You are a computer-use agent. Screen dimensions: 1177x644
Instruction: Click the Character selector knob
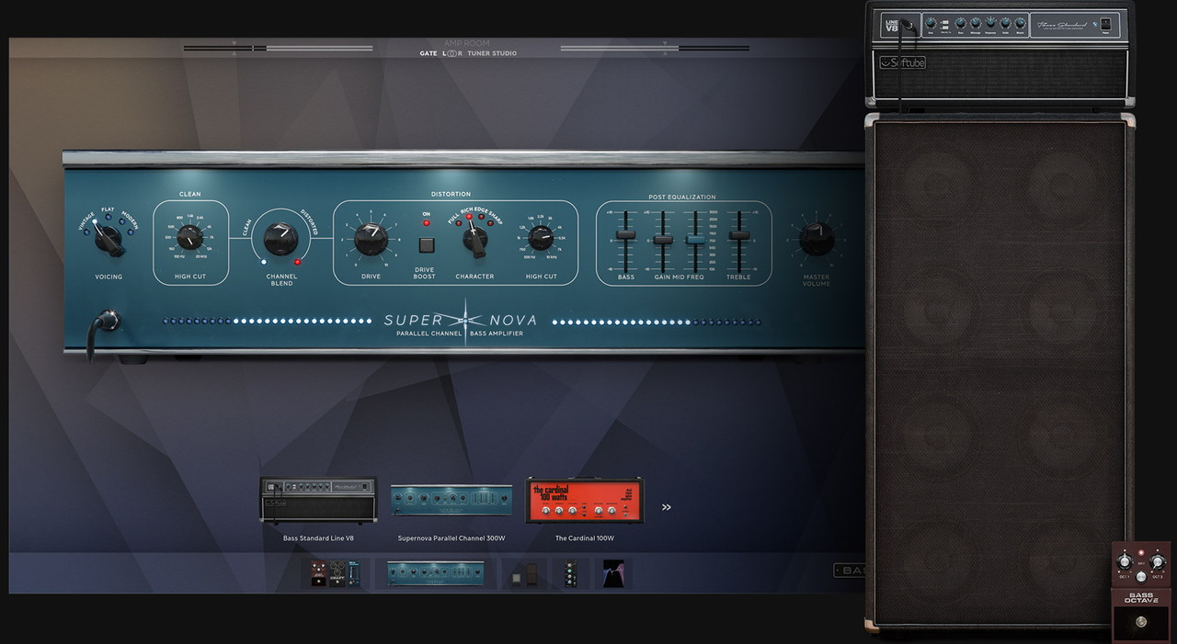pyautogui.click(x=474, y=239)
